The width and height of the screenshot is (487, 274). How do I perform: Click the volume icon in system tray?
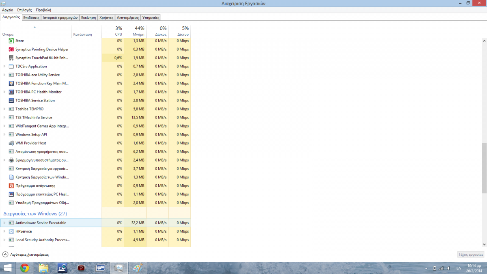click(448, 268)
